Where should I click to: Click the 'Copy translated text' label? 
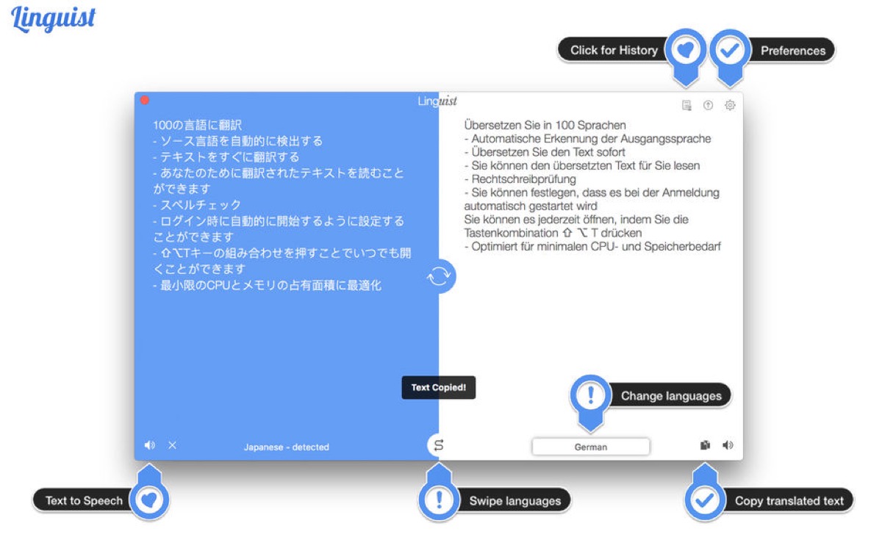789,500
